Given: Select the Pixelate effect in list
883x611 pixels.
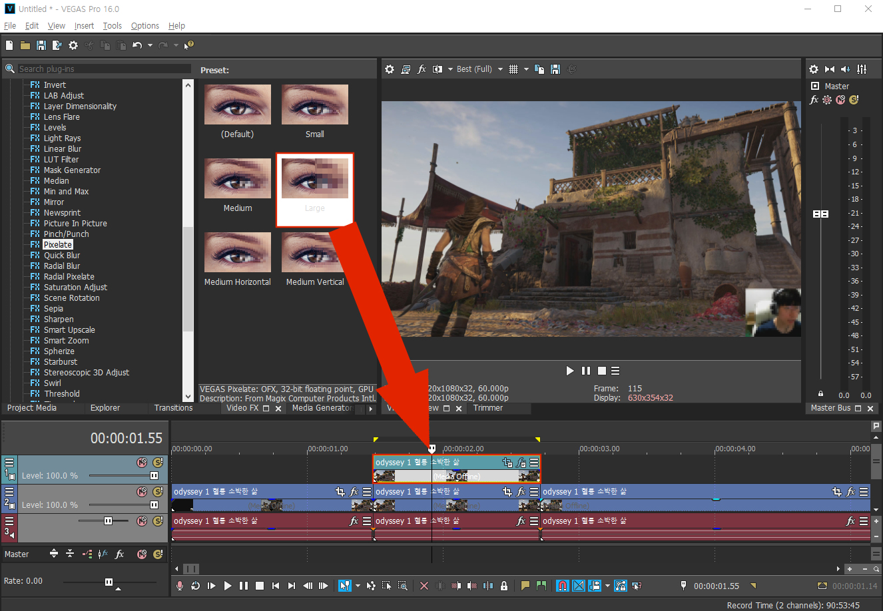Looking at the screenshot, I should pyautogui.click(x=58, y=244).
